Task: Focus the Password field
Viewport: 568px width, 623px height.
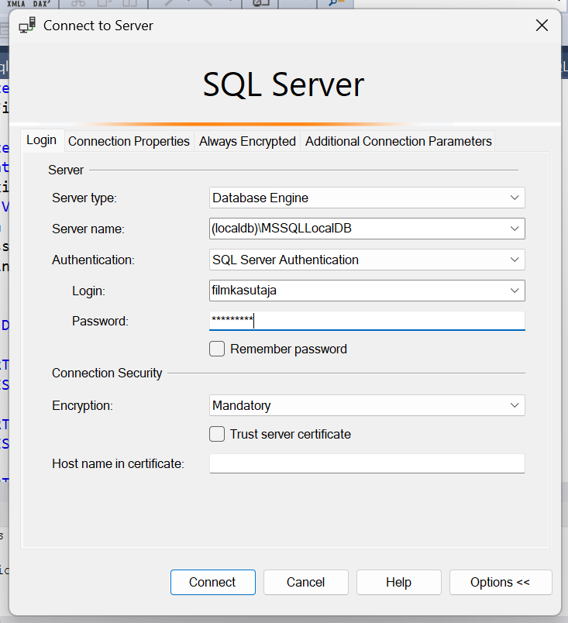Action: [x=367, y=321]
